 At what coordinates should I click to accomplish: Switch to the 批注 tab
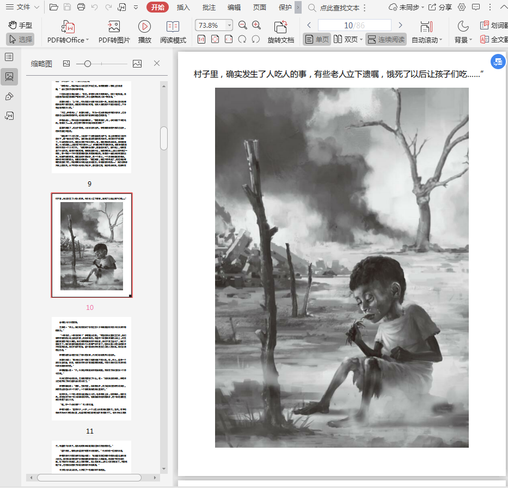209,7
